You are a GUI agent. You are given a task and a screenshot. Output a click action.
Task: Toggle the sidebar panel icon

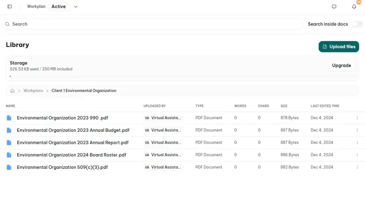[x=10, y=7]
